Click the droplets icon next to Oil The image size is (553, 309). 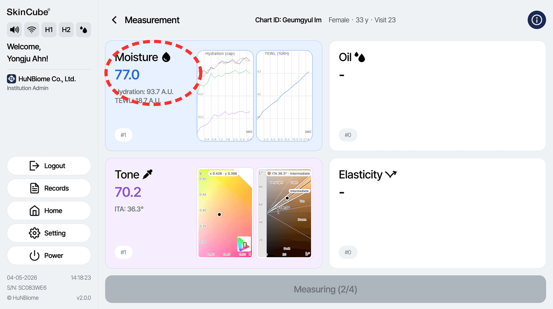359,57
